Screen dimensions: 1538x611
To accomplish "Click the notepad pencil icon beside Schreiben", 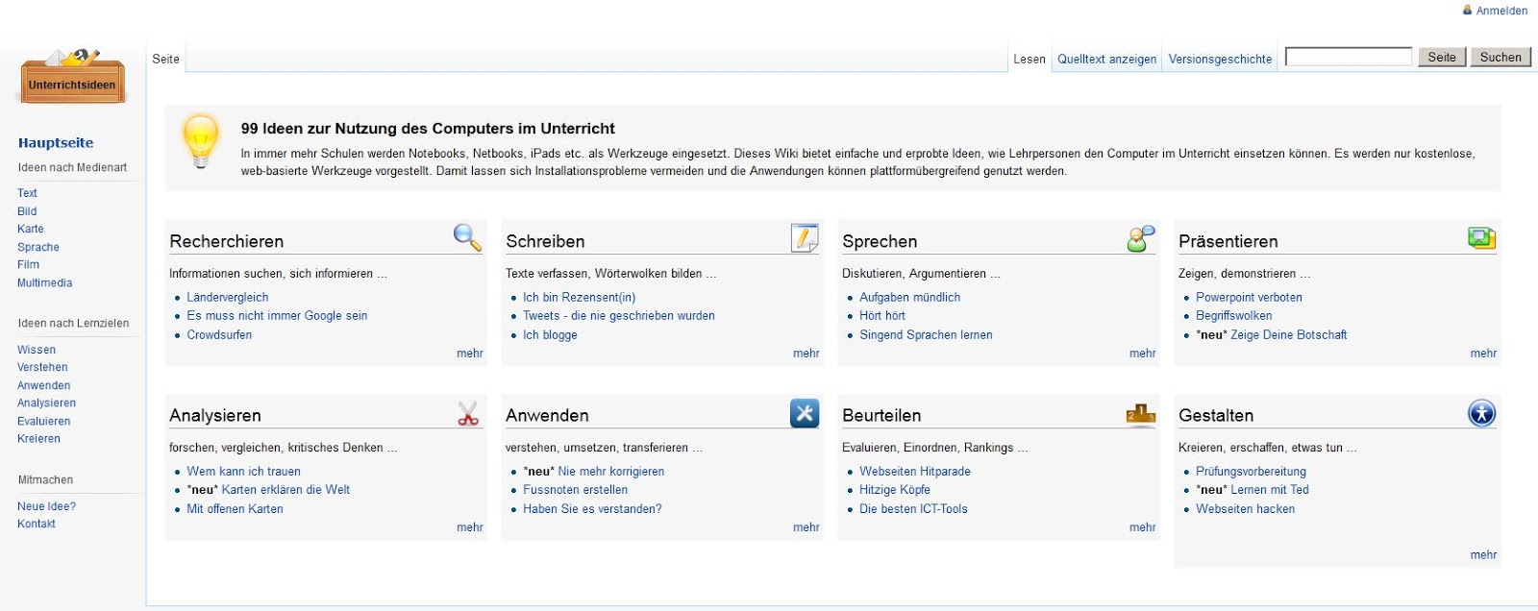I will click(x=804, y=237).
